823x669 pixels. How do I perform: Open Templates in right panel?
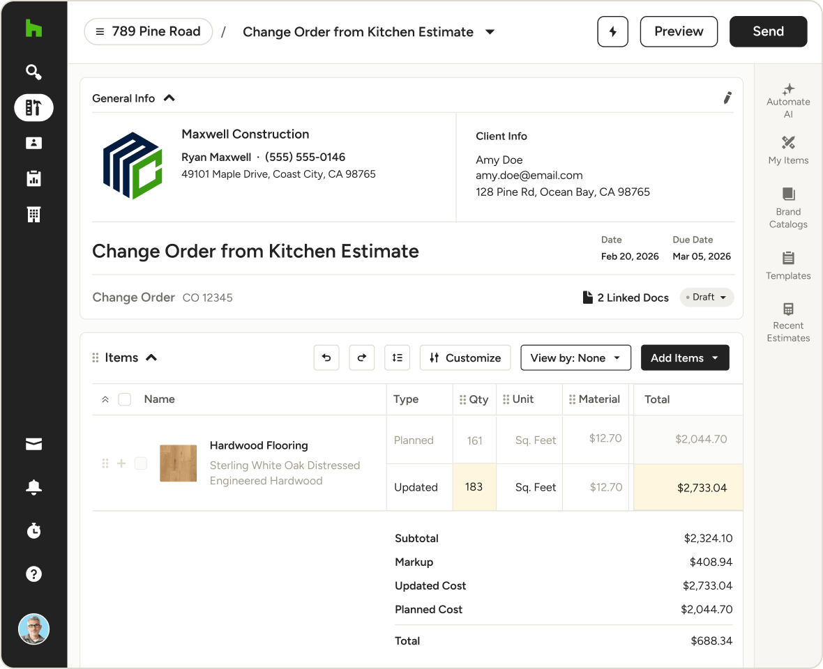pyautogui.click(x=788, y=266)
